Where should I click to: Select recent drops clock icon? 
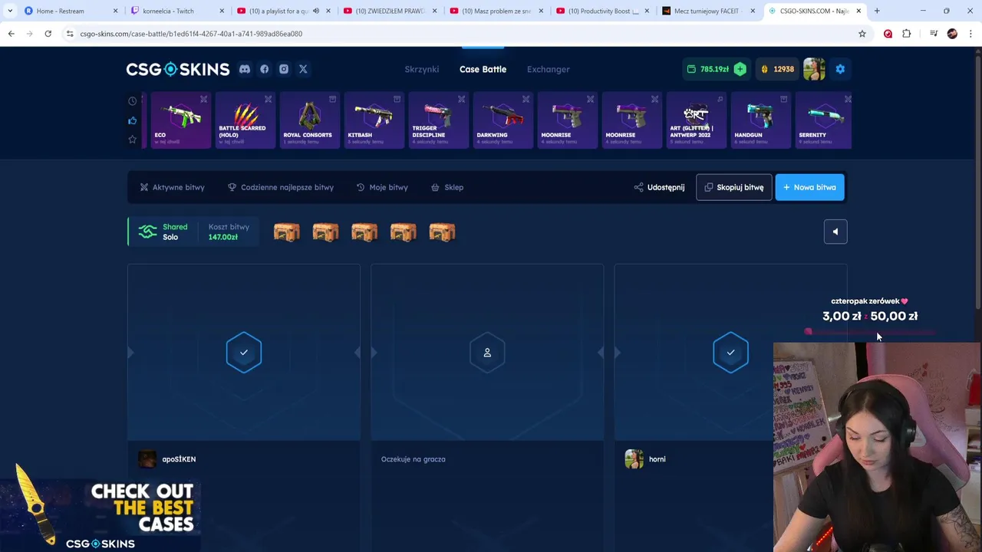point(133,101)
